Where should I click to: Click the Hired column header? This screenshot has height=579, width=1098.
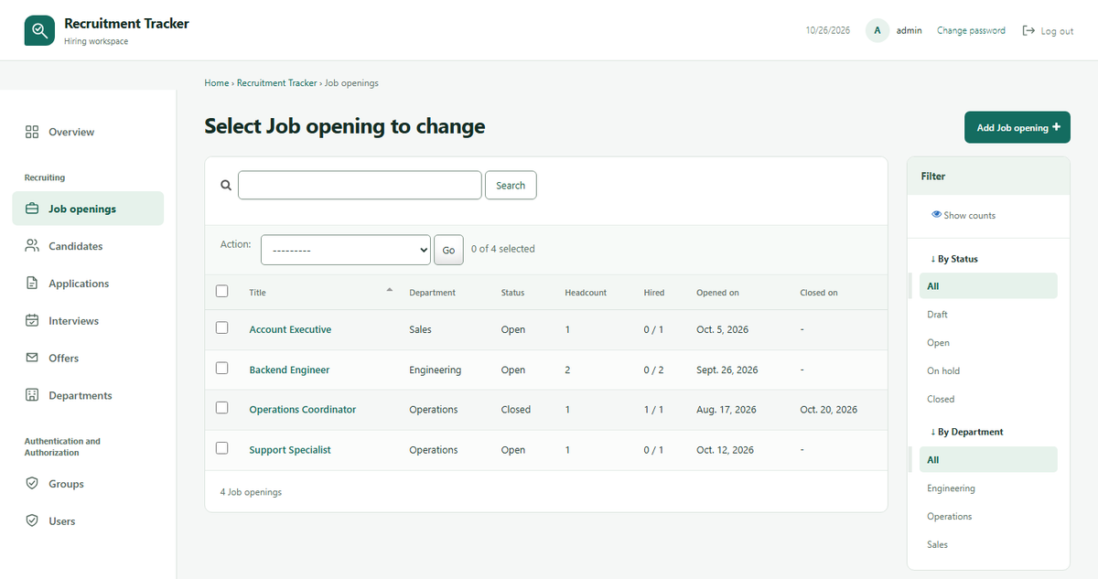(x=654, y=293)
